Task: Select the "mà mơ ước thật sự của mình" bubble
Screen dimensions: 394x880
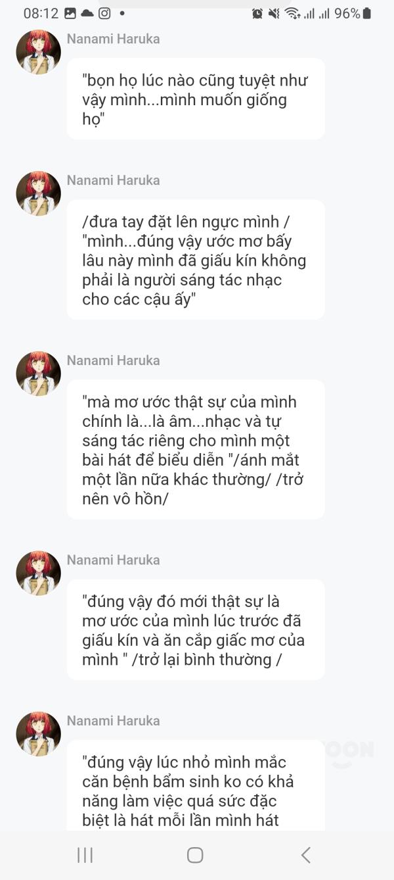Action: [x=196, y=450]
